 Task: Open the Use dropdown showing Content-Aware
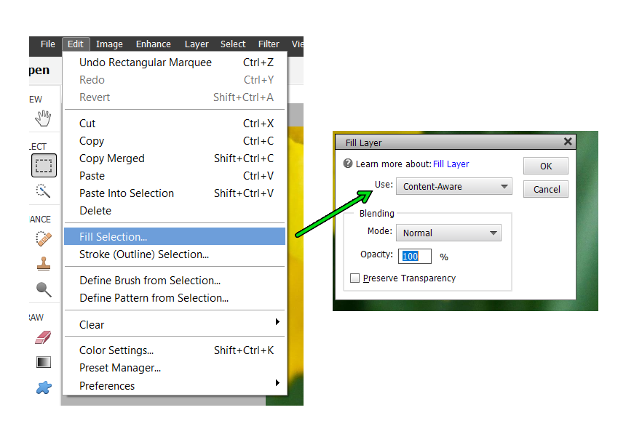(453, 186)
